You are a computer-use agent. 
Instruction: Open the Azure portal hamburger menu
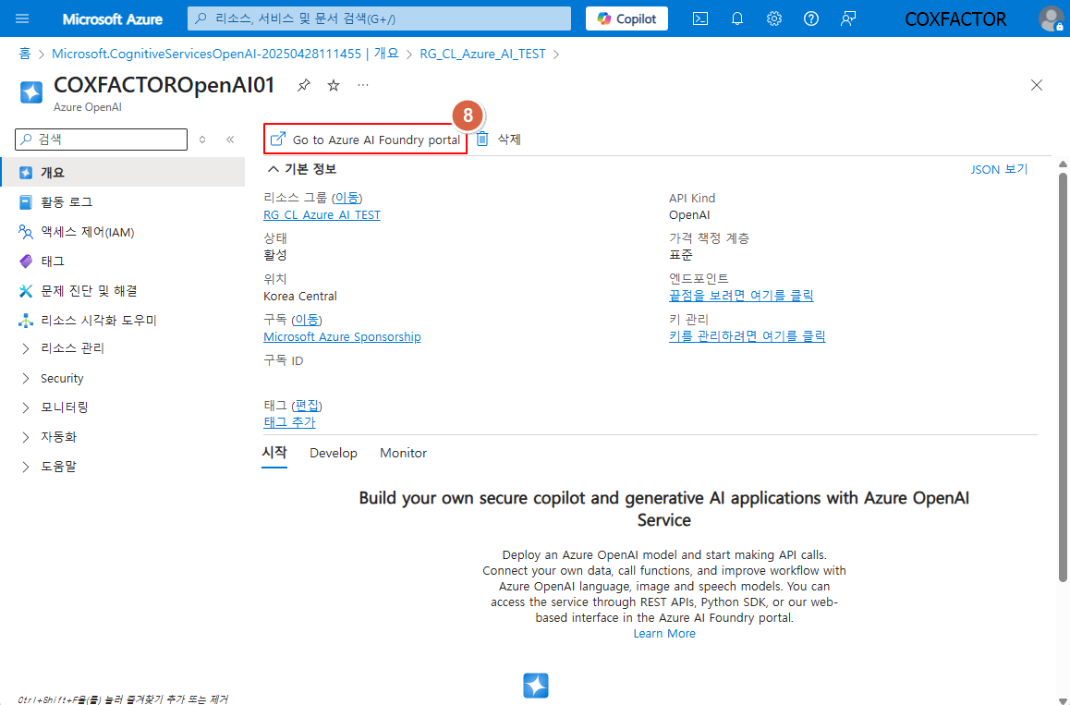tap(22, 18)
